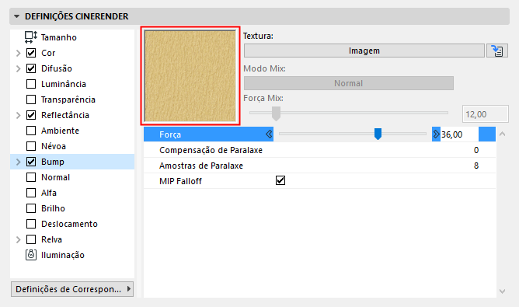Viewport: 519px width, 307px height.
Task: Click the right arrow of Força slider
Action: point(436,134)
